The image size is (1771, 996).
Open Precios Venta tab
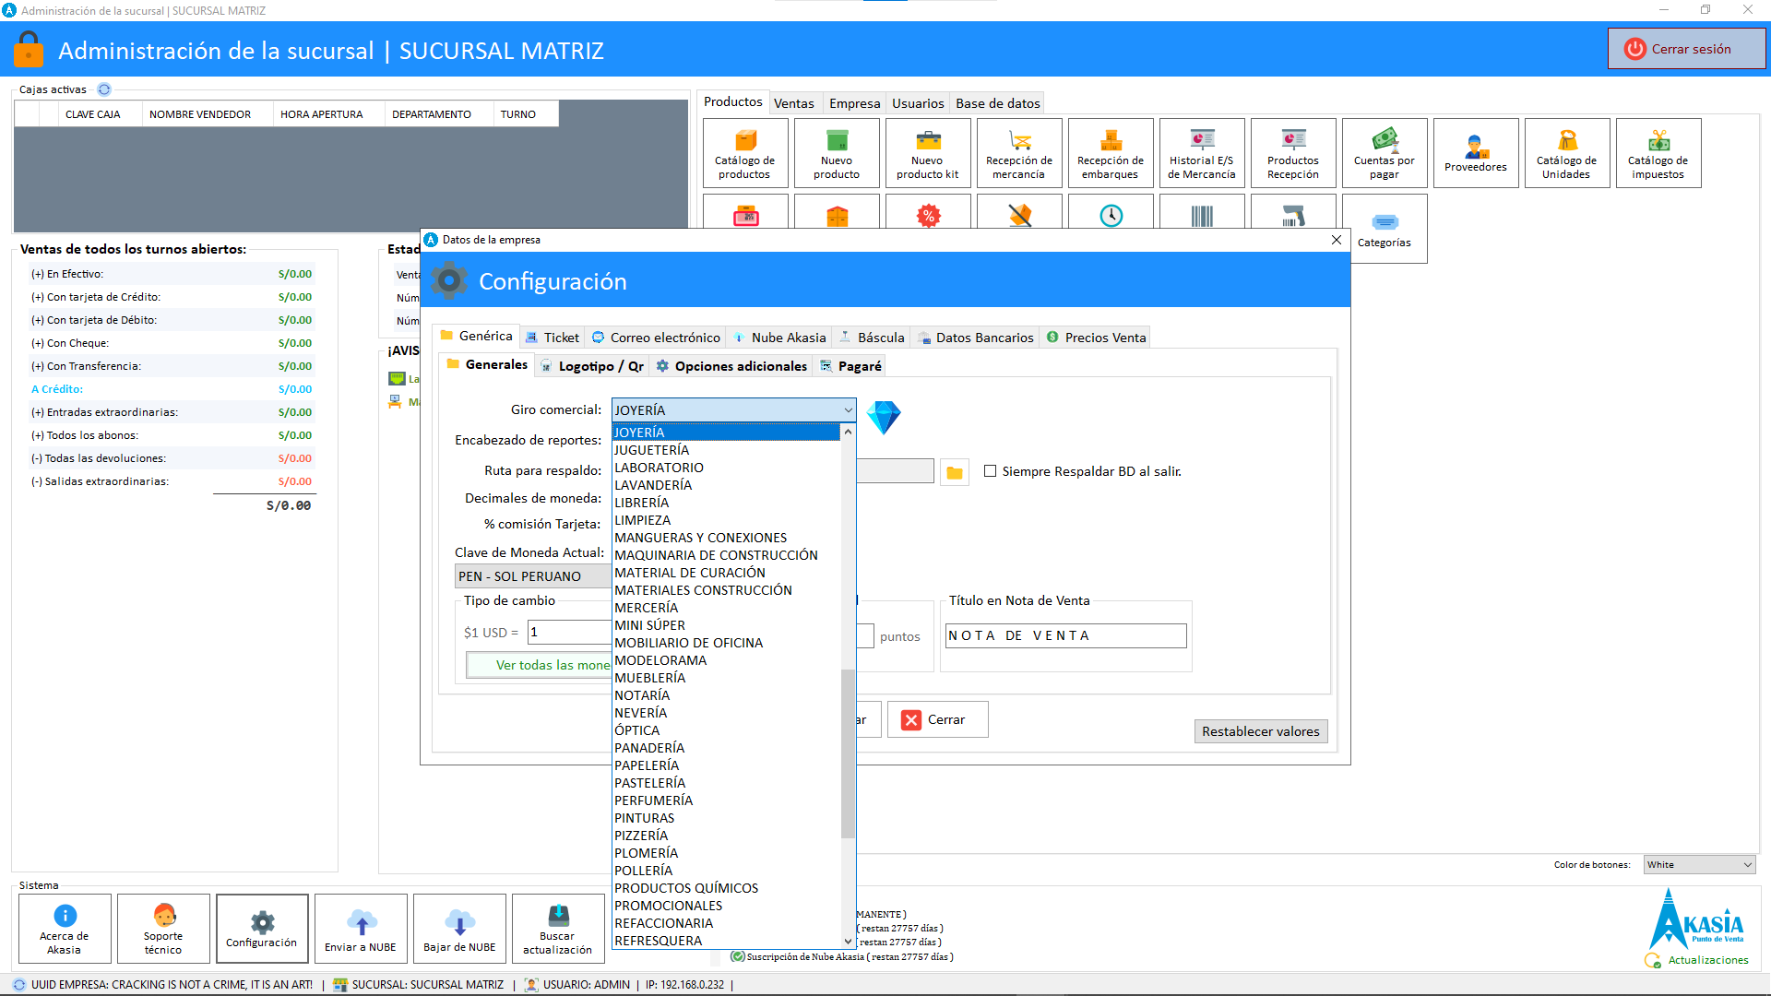point(1097,338)
